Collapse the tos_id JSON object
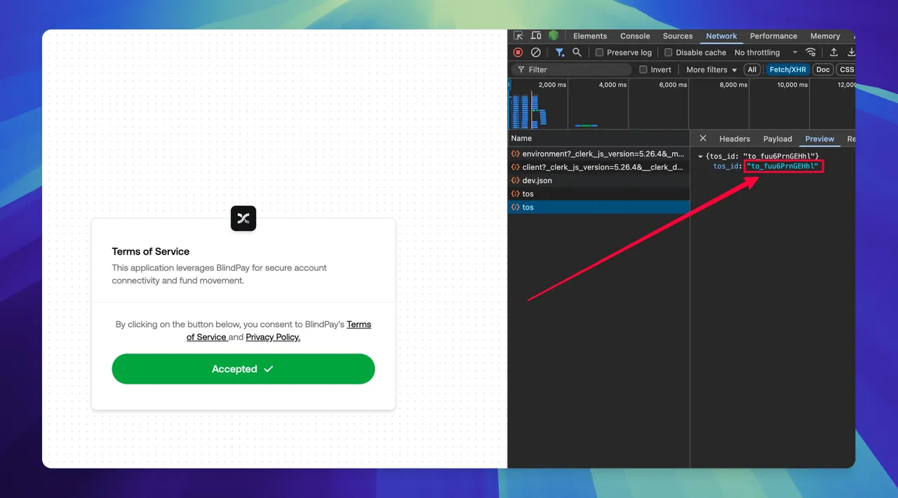This screenshot has height=498, width=898. (700, 156)
